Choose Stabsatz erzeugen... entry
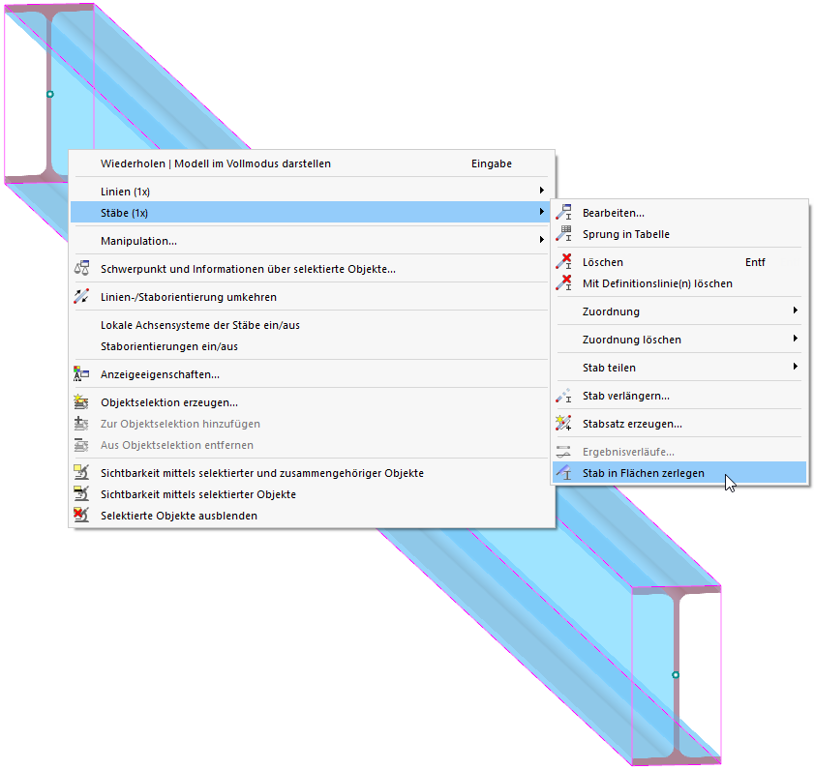Screen dimensions: 814x770 pyautogui.click(x=679, y=424)
